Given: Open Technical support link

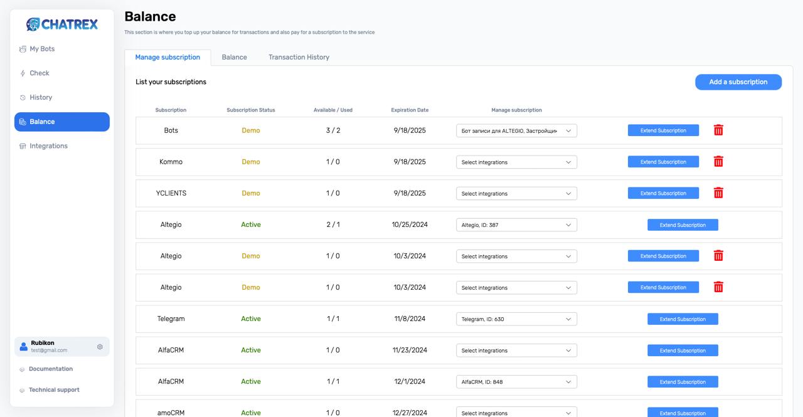Looking at the screenshot, I should click(54, 390).
